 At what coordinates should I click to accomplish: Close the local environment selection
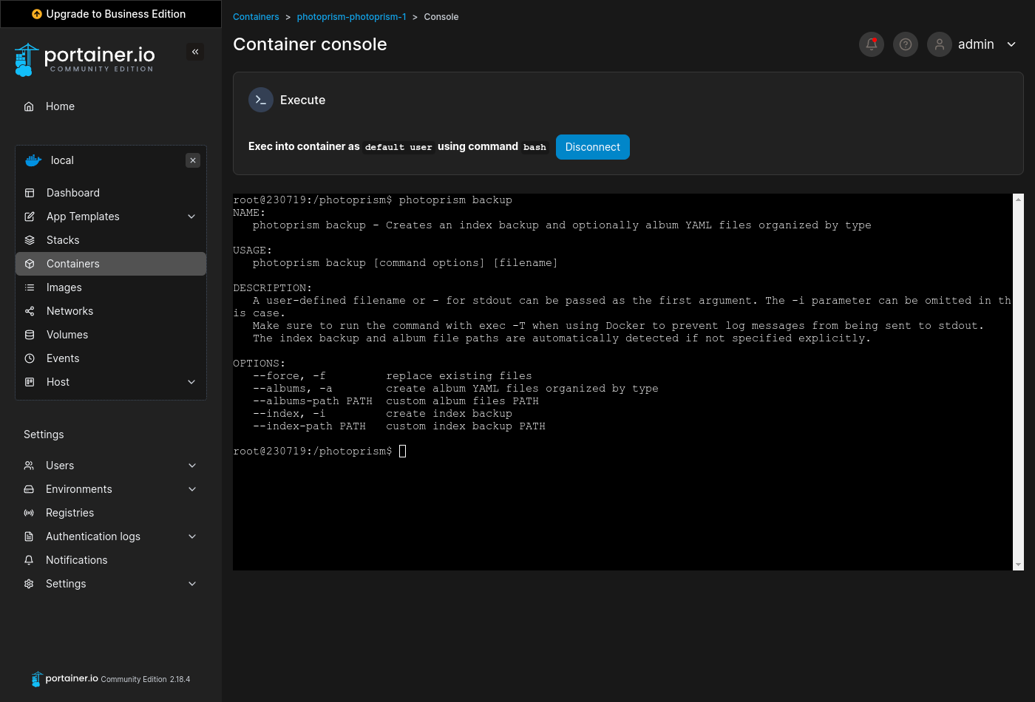[x=192, y=160]
